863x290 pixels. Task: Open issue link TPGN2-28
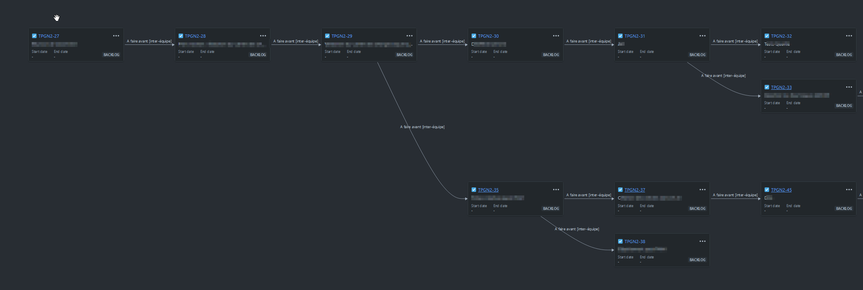click(195, 36)
